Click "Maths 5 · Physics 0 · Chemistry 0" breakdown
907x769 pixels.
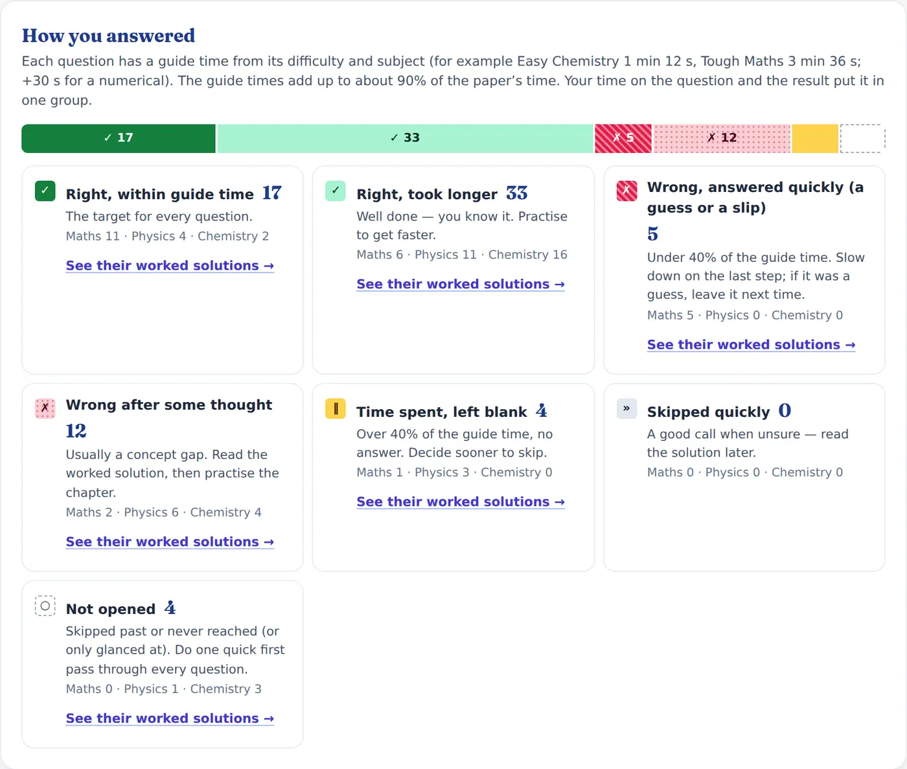click(745, 316)
